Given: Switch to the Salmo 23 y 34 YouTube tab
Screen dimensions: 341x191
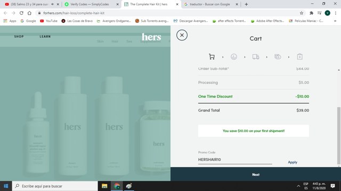Looking at the screenshot, I should pyautogui.click(x=29, y=4).
